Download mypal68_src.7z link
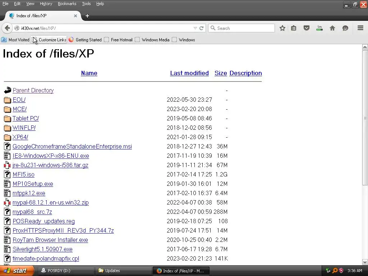The height and width of the screenshot is (276, 368). (32, 212)
